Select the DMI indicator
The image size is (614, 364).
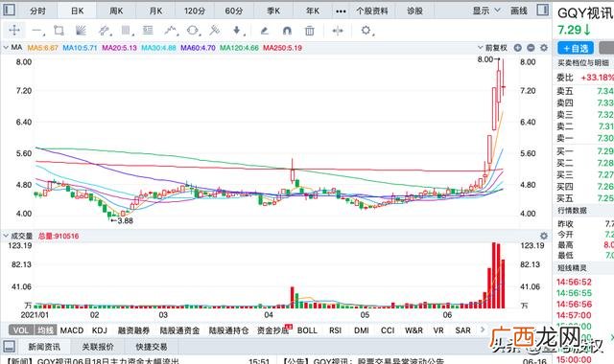click(362, 330)
